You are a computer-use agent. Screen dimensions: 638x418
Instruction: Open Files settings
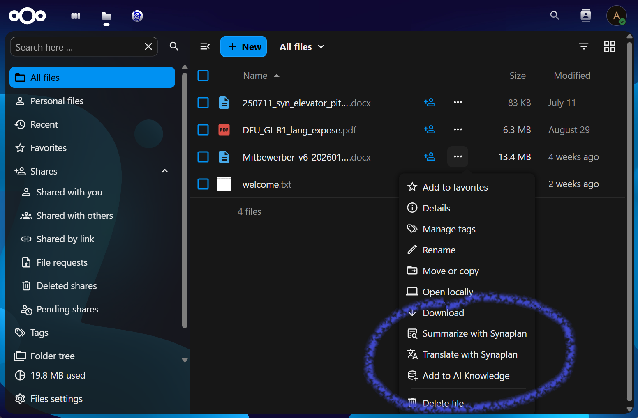pos(93,399)
